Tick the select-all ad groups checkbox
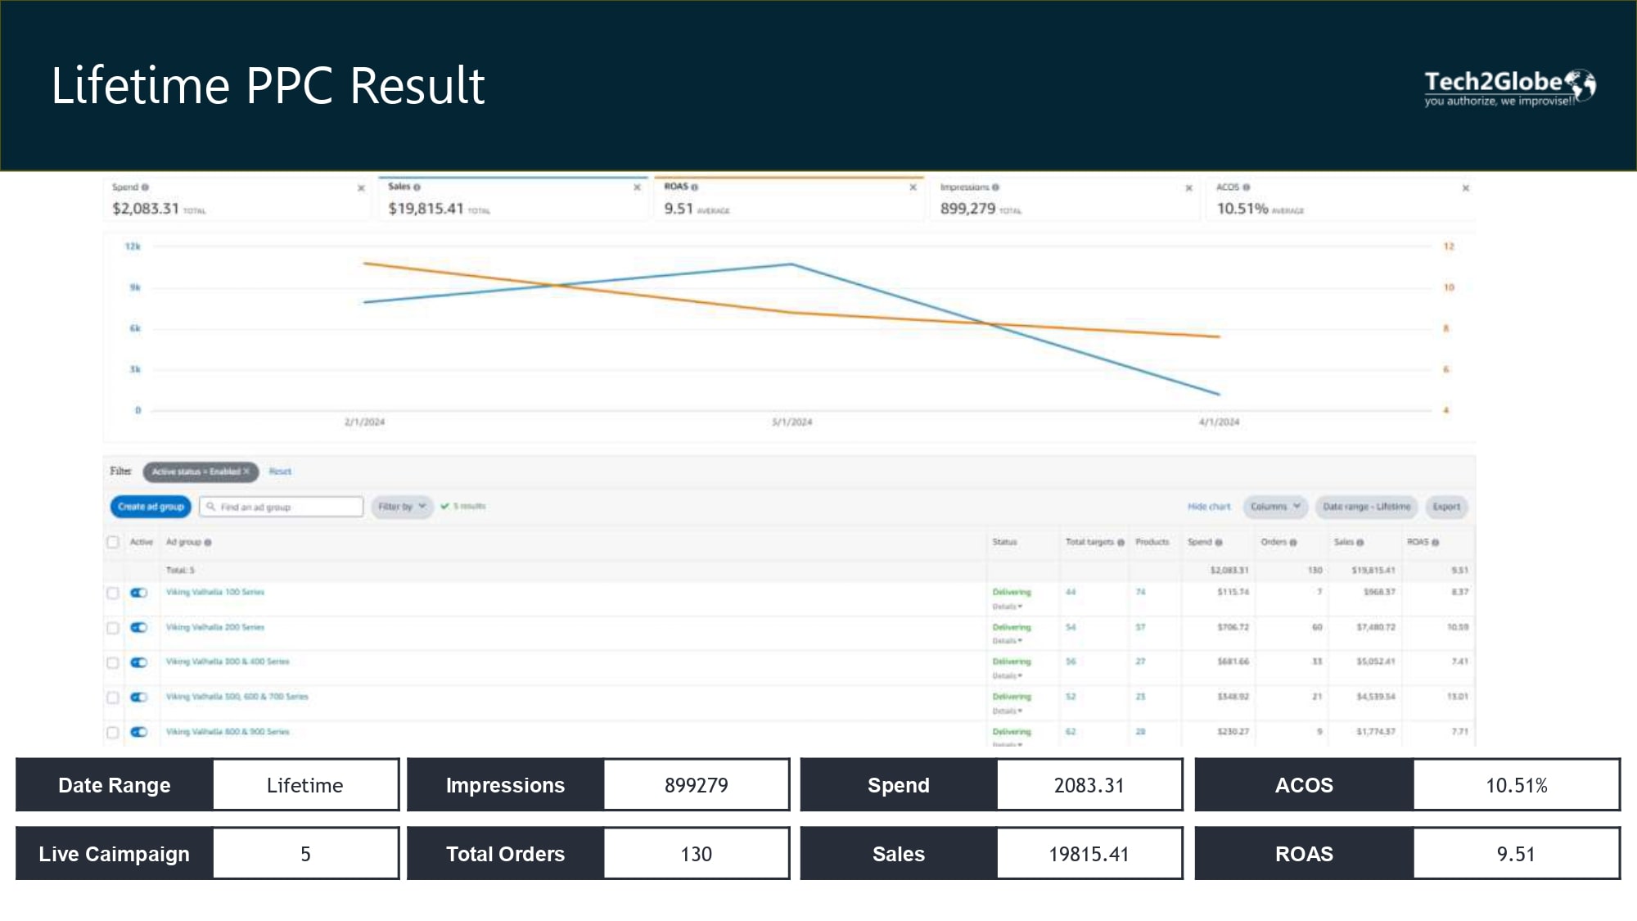This screenshot has height=921, width=1637. tap(113, 542)
